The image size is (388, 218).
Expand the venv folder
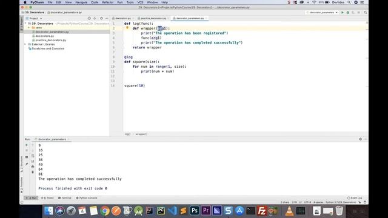pos(29,28)
